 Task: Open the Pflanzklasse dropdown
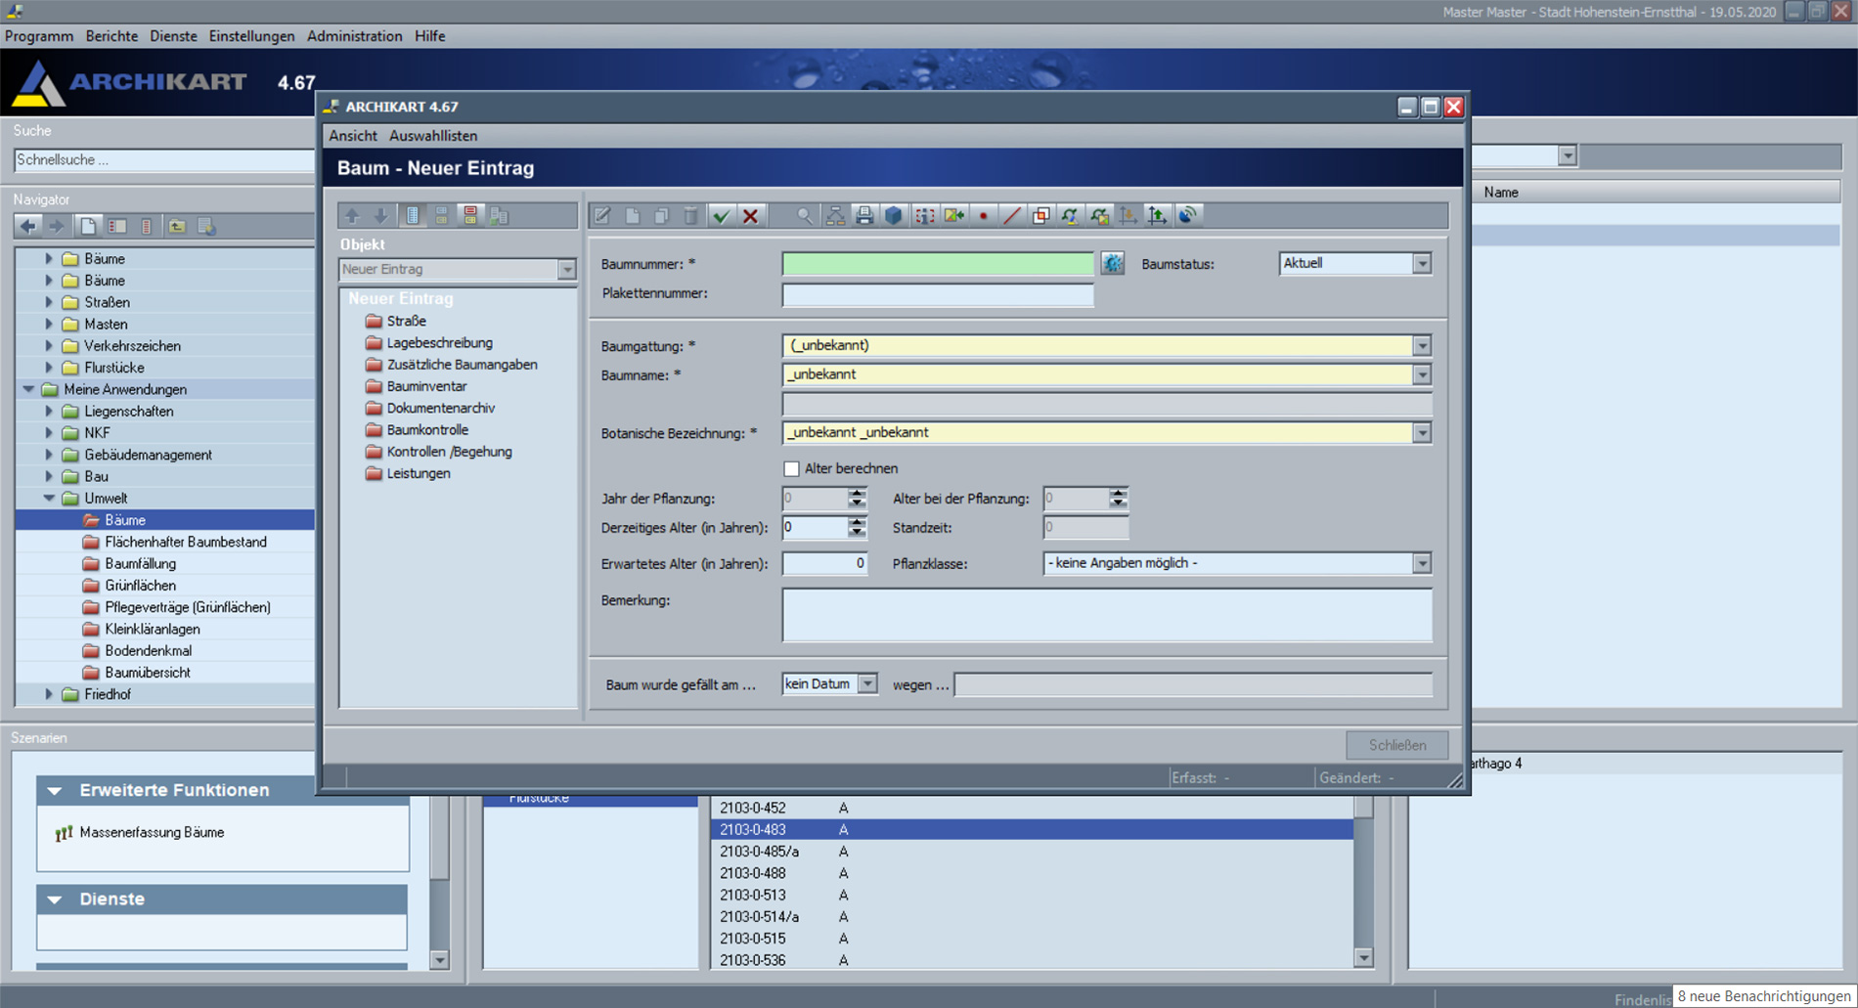point(1422,563)
